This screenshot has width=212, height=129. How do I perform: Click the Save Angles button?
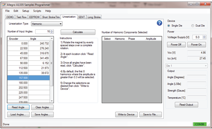point(42,115)
